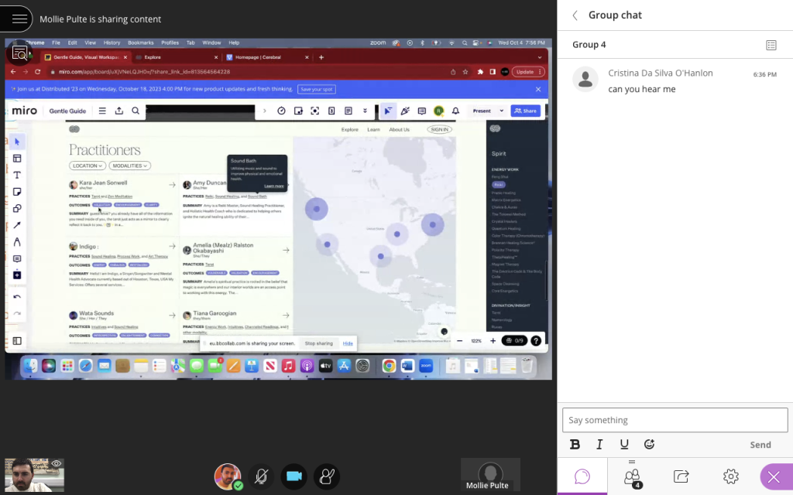This screenshot has width=793, height=495.
Task: Open Chrome tab search chevron
Action: pos(540,57)
